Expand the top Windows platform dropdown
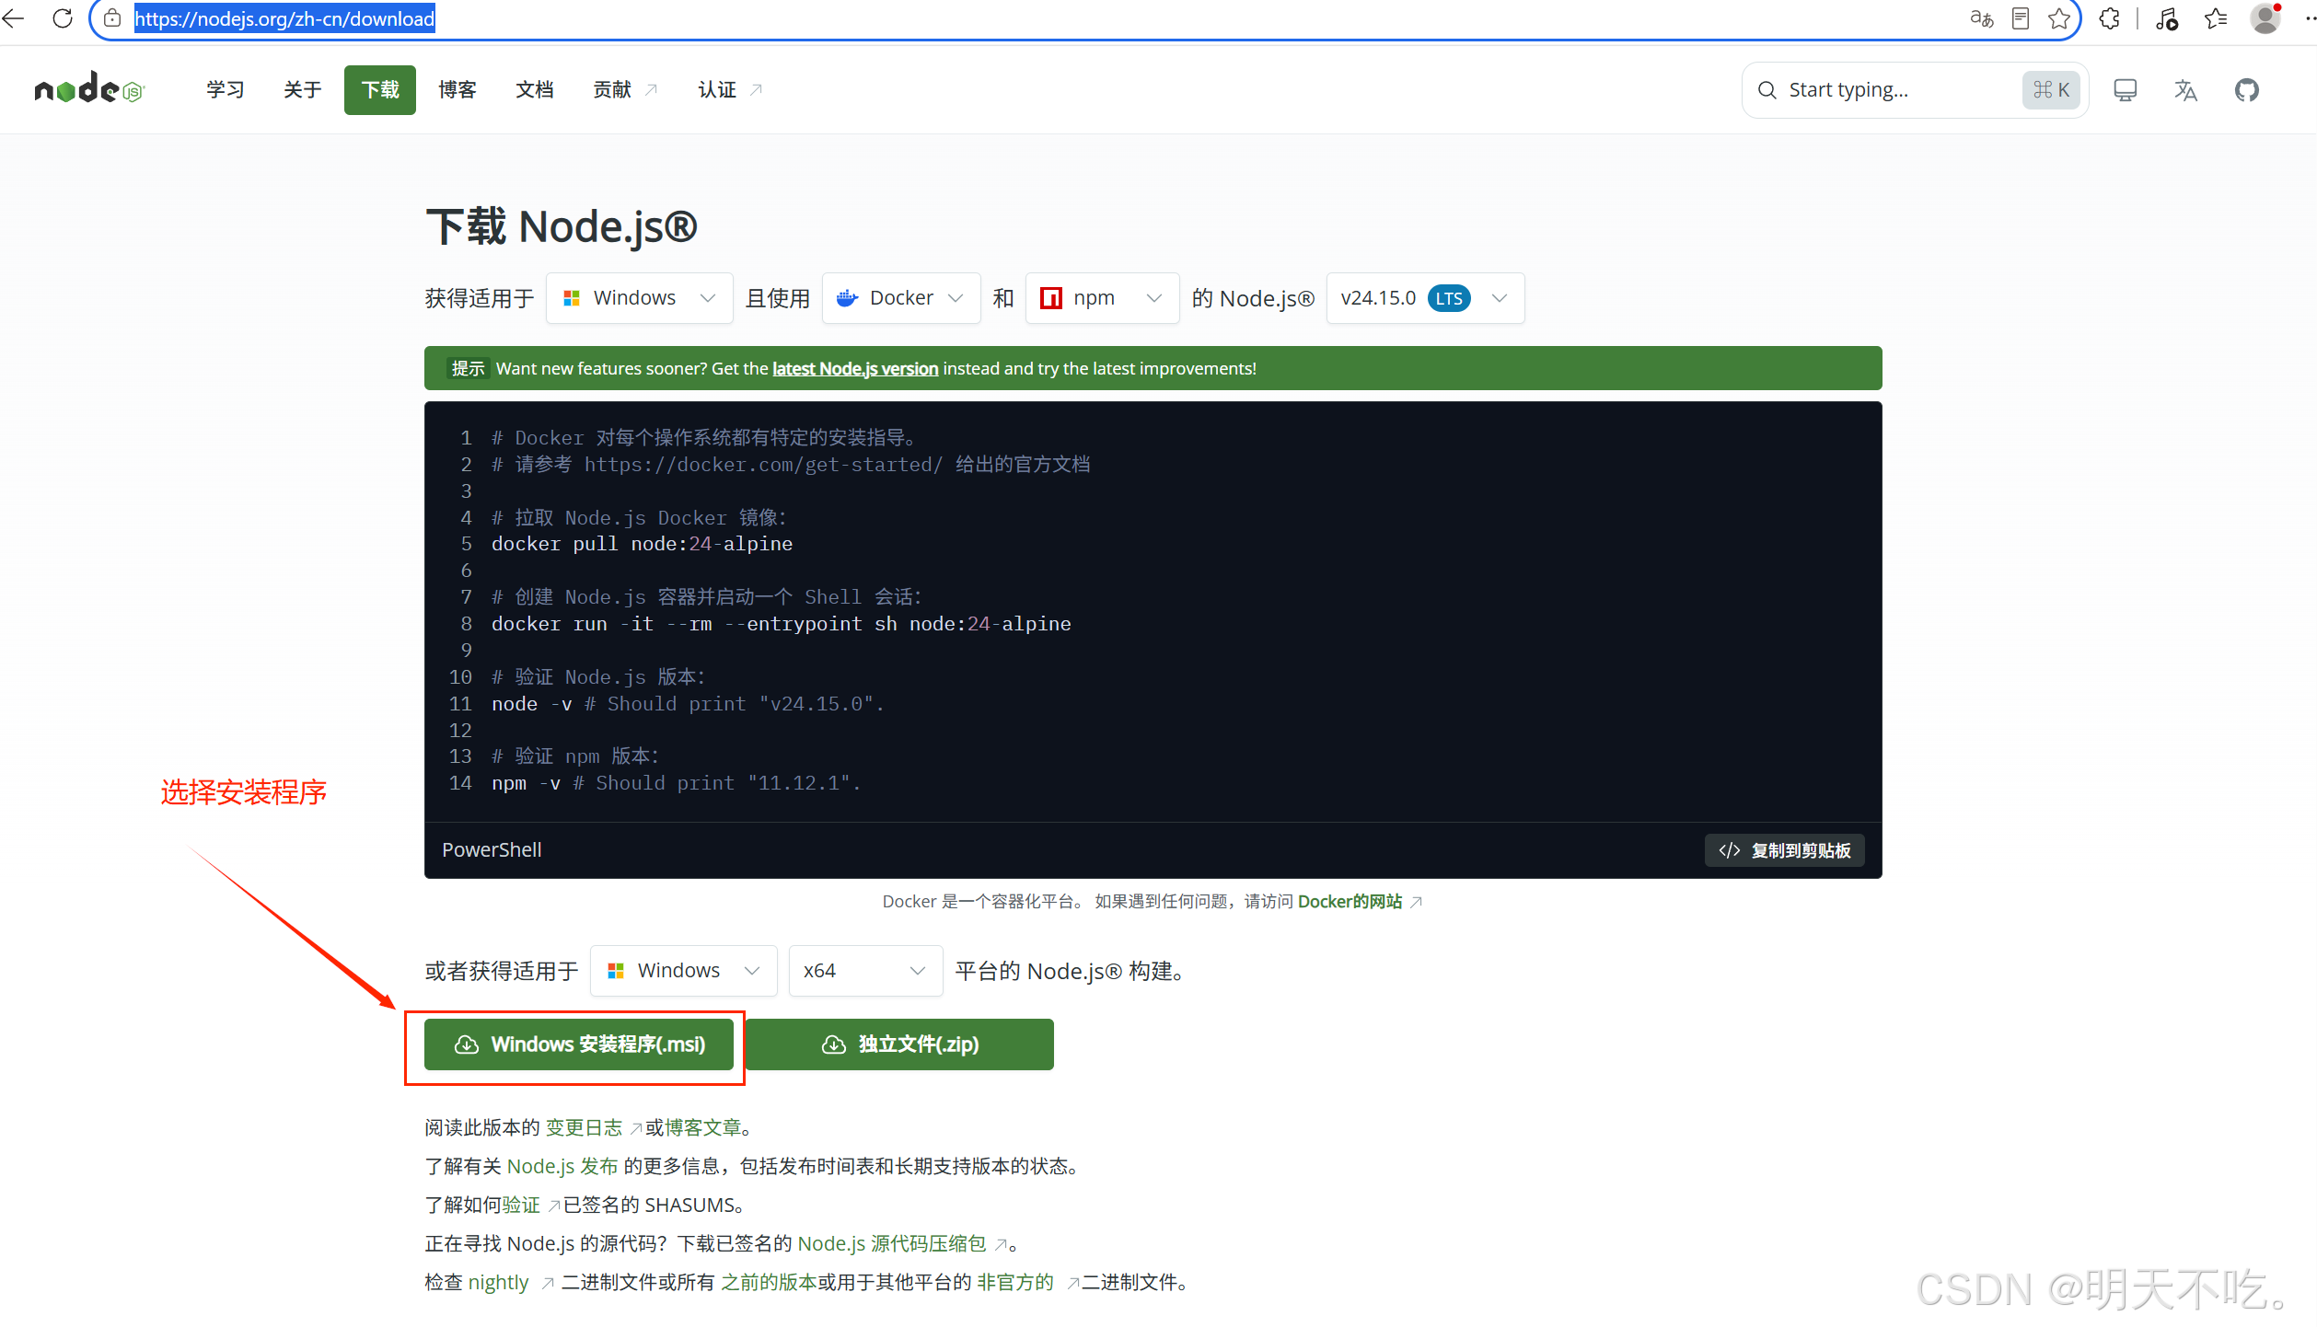The height and width of the screenshot is (1327, 2317). pos(640,298)
